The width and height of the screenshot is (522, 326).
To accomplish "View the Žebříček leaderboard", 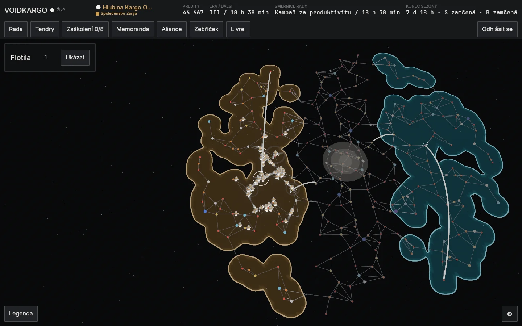I will (206, 29).
